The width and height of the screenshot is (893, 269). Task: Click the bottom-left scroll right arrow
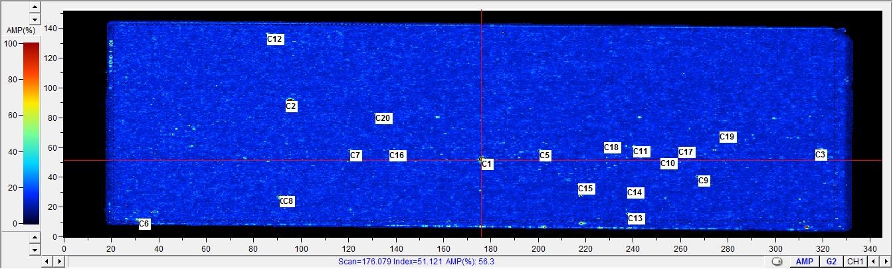59,262
